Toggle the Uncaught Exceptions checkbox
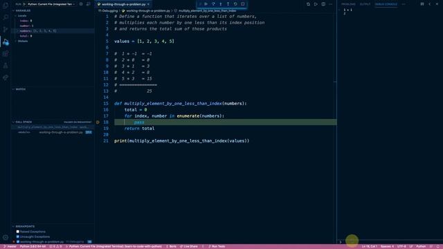The height and width of the screenshot is (249, 443). [18, 237]
